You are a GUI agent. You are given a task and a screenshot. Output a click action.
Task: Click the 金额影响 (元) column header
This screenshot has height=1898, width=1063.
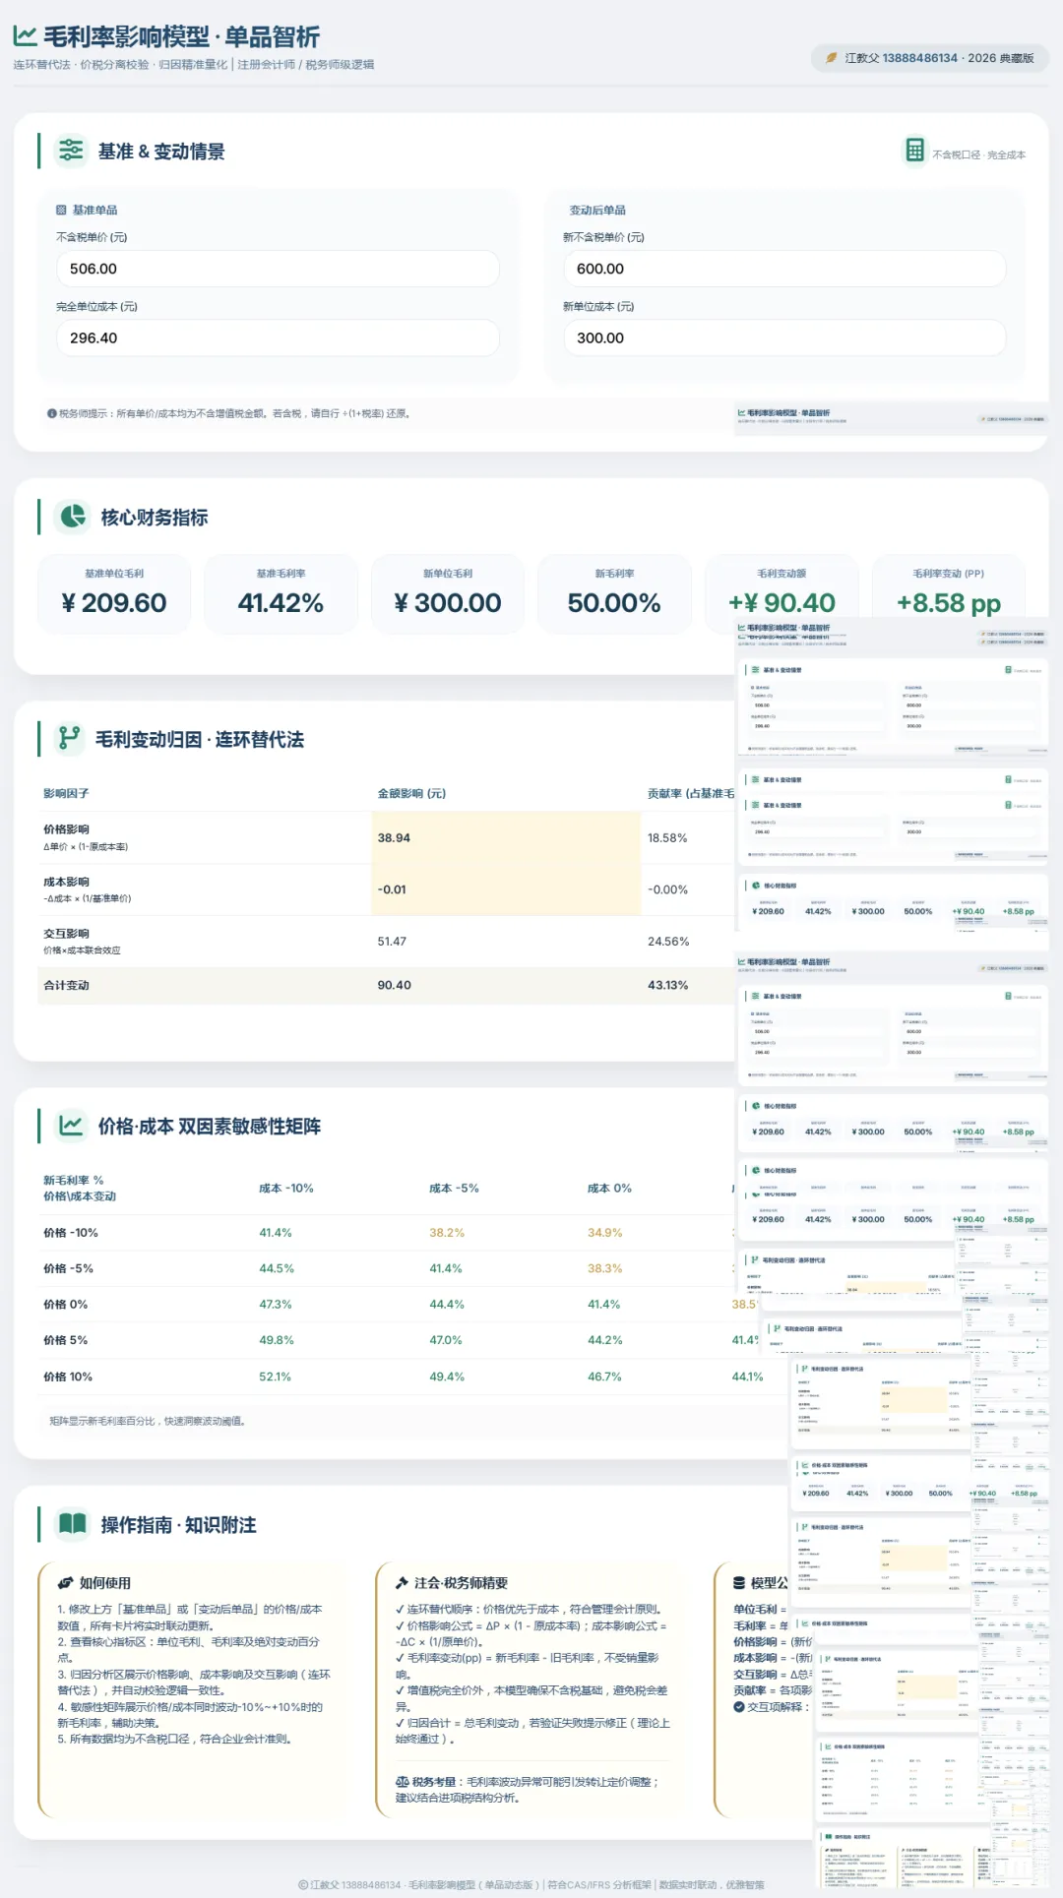(411, 793)
